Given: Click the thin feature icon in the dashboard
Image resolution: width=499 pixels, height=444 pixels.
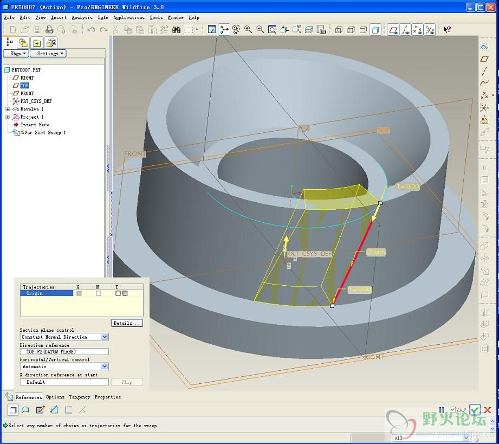Looking at the screenshot, I should (x=68, y=410).
